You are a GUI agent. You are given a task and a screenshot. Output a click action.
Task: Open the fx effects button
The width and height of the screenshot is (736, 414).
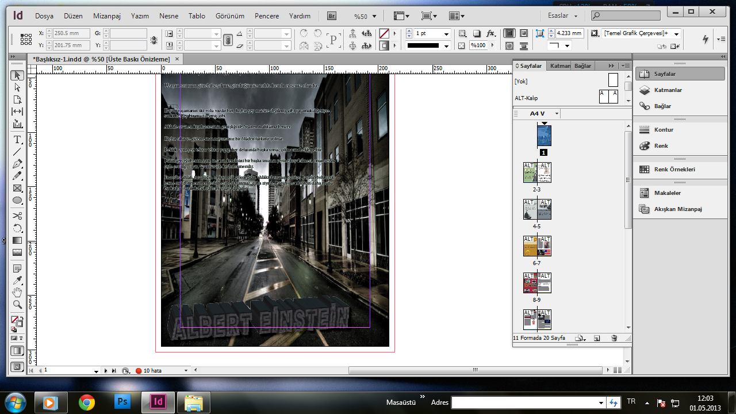pyautogui.click(x=490, y=33)
